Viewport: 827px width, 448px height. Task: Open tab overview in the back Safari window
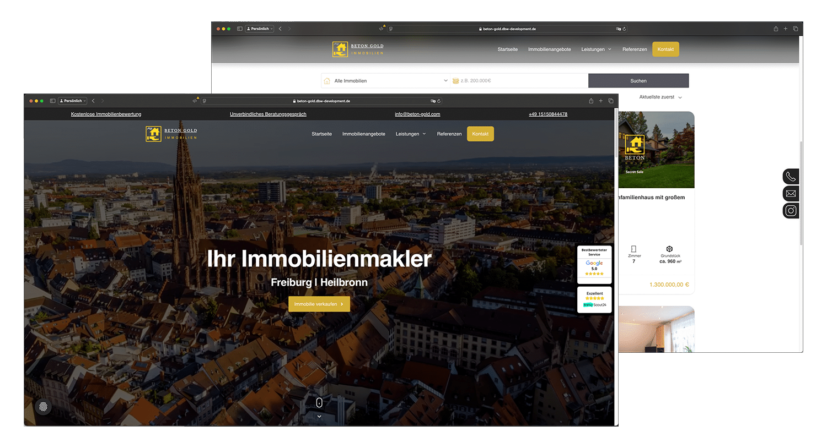point(795,29)
